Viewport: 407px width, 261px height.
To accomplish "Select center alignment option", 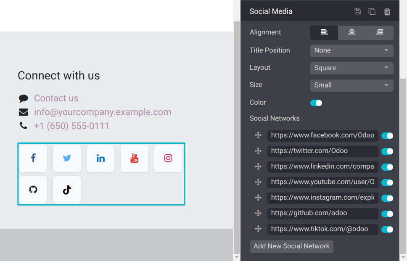I will click(352, 32).
